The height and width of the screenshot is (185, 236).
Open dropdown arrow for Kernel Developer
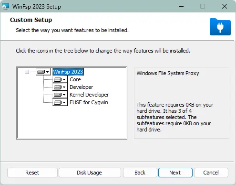[64, 95]
